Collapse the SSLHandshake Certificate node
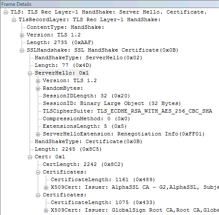 [x=22, y=50]
